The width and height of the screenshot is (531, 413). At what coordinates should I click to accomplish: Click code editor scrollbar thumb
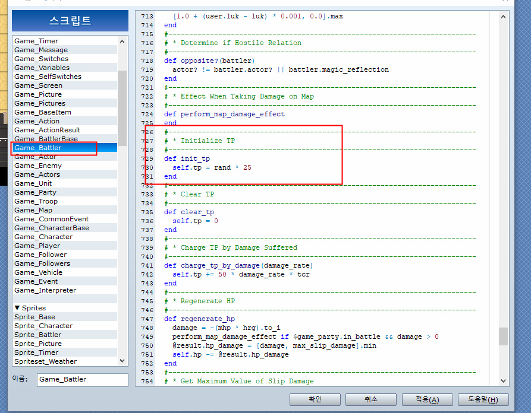(503, 336)
